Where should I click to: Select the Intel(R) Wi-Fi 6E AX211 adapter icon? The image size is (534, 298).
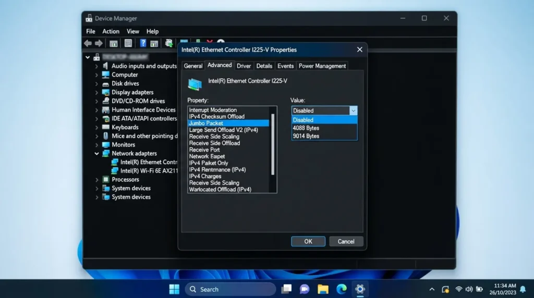click(115, 171)
